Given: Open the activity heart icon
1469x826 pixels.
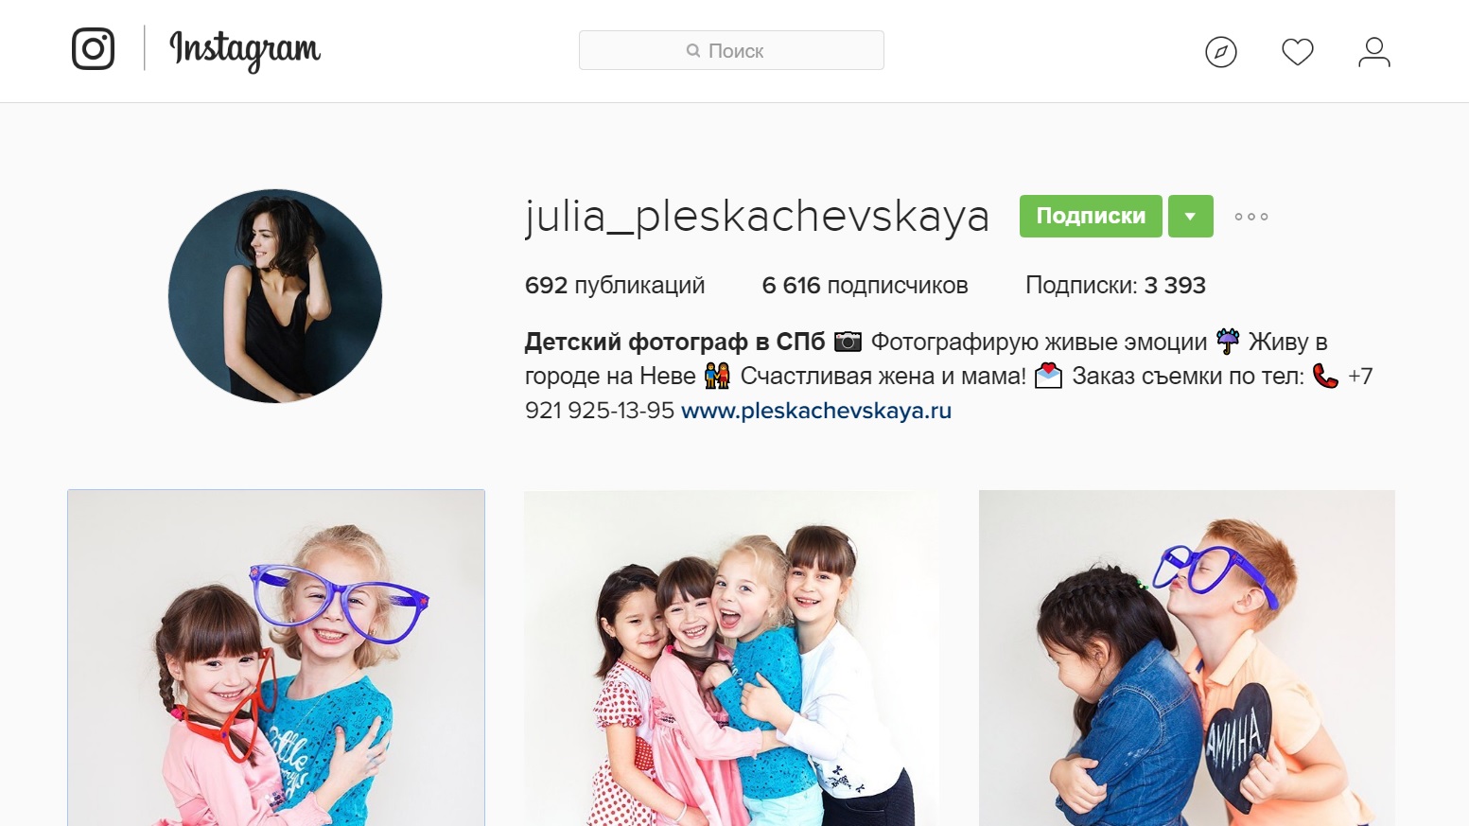Looking at the screenshot, I should [1298, 51].
